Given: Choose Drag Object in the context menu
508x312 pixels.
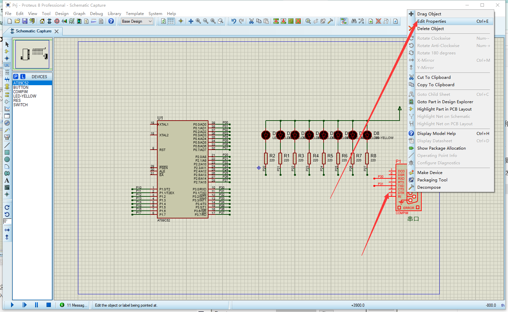Looking at the screenshot, I should tap(450, 14).
